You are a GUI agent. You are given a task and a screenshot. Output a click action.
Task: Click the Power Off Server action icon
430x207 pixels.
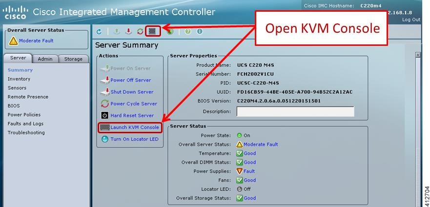click(105, 80)
